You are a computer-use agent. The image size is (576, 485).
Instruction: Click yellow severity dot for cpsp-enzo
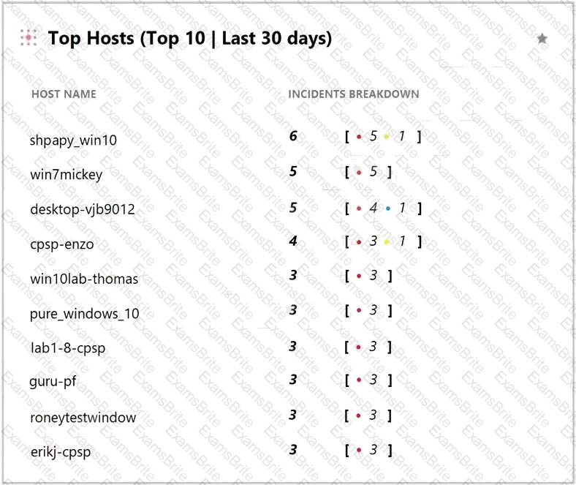387,241
